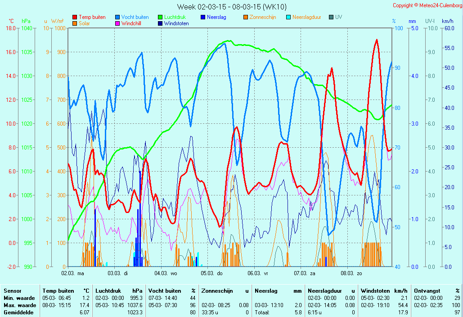Screen dimensions: 463x317
Task: Click the orange Solar legend swatch
Action: (75, 23)
